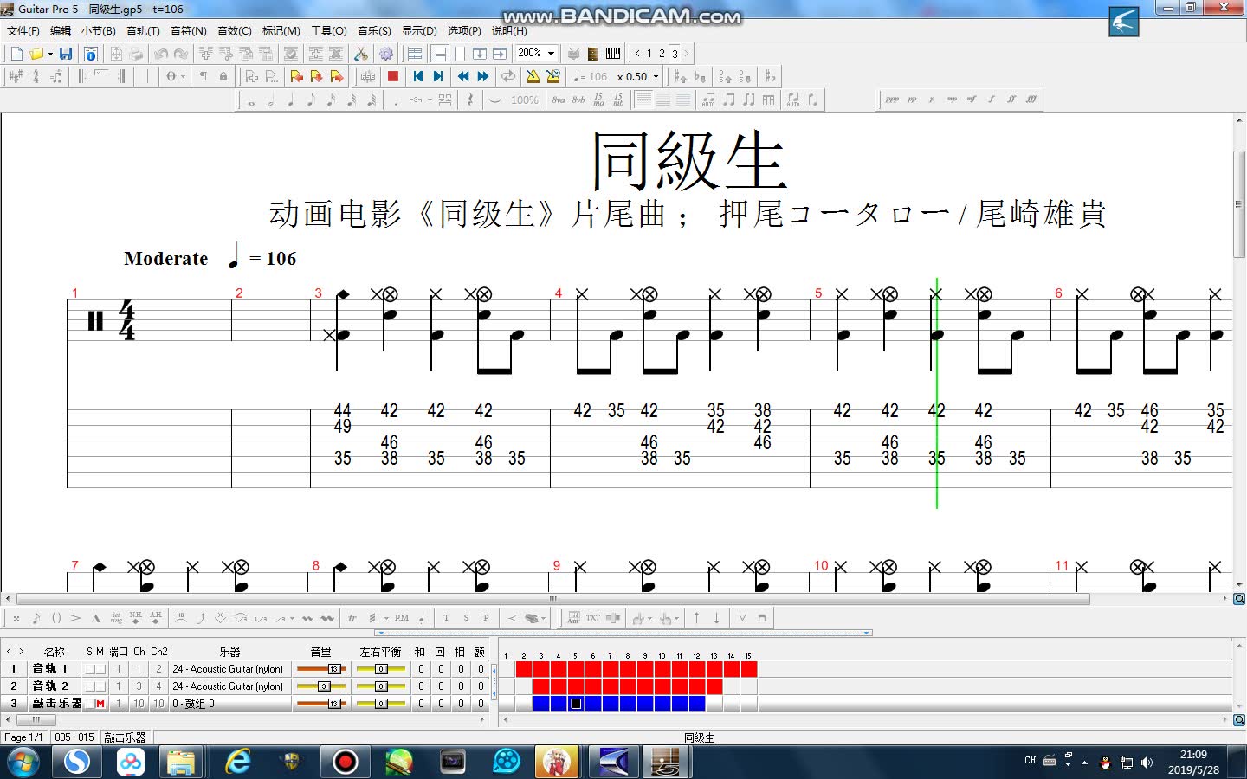
Task: Click the upstroke arrow icon
Action: pyautogui.click(x=697, y=618)
